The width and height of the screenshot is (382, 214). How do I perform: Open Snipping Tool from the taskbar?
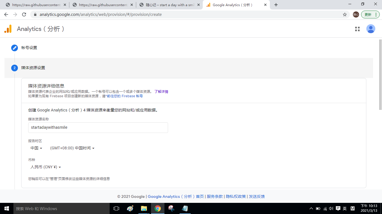pos(171,208)
